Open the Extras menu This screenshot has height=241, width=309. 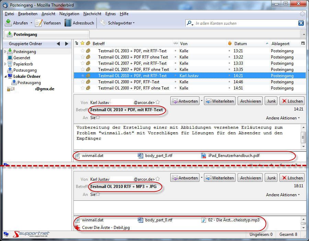(110, 14)
